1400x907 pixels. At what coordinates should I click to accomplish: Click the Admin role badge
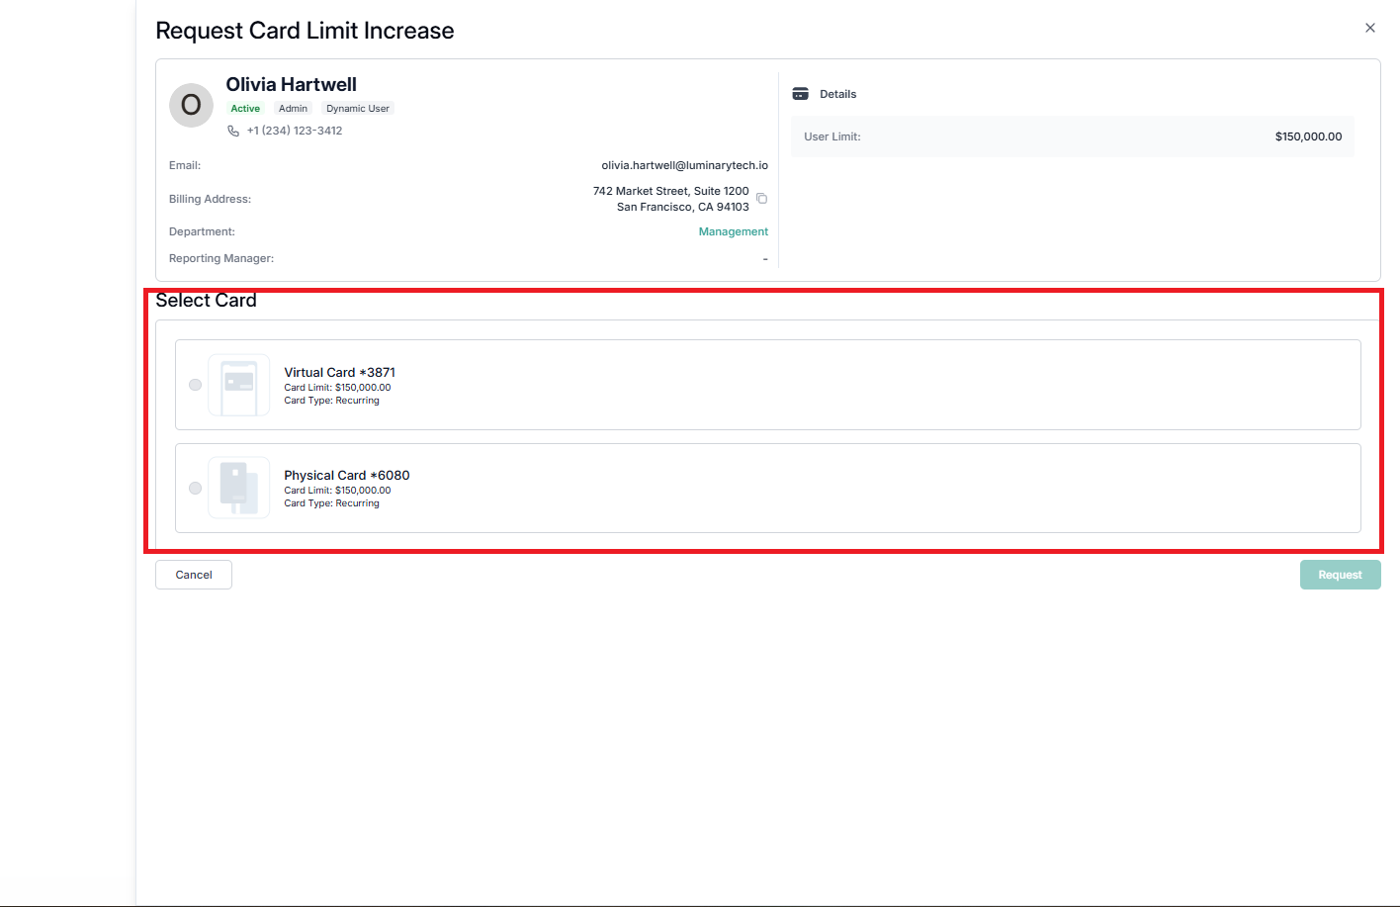(293, 109)
